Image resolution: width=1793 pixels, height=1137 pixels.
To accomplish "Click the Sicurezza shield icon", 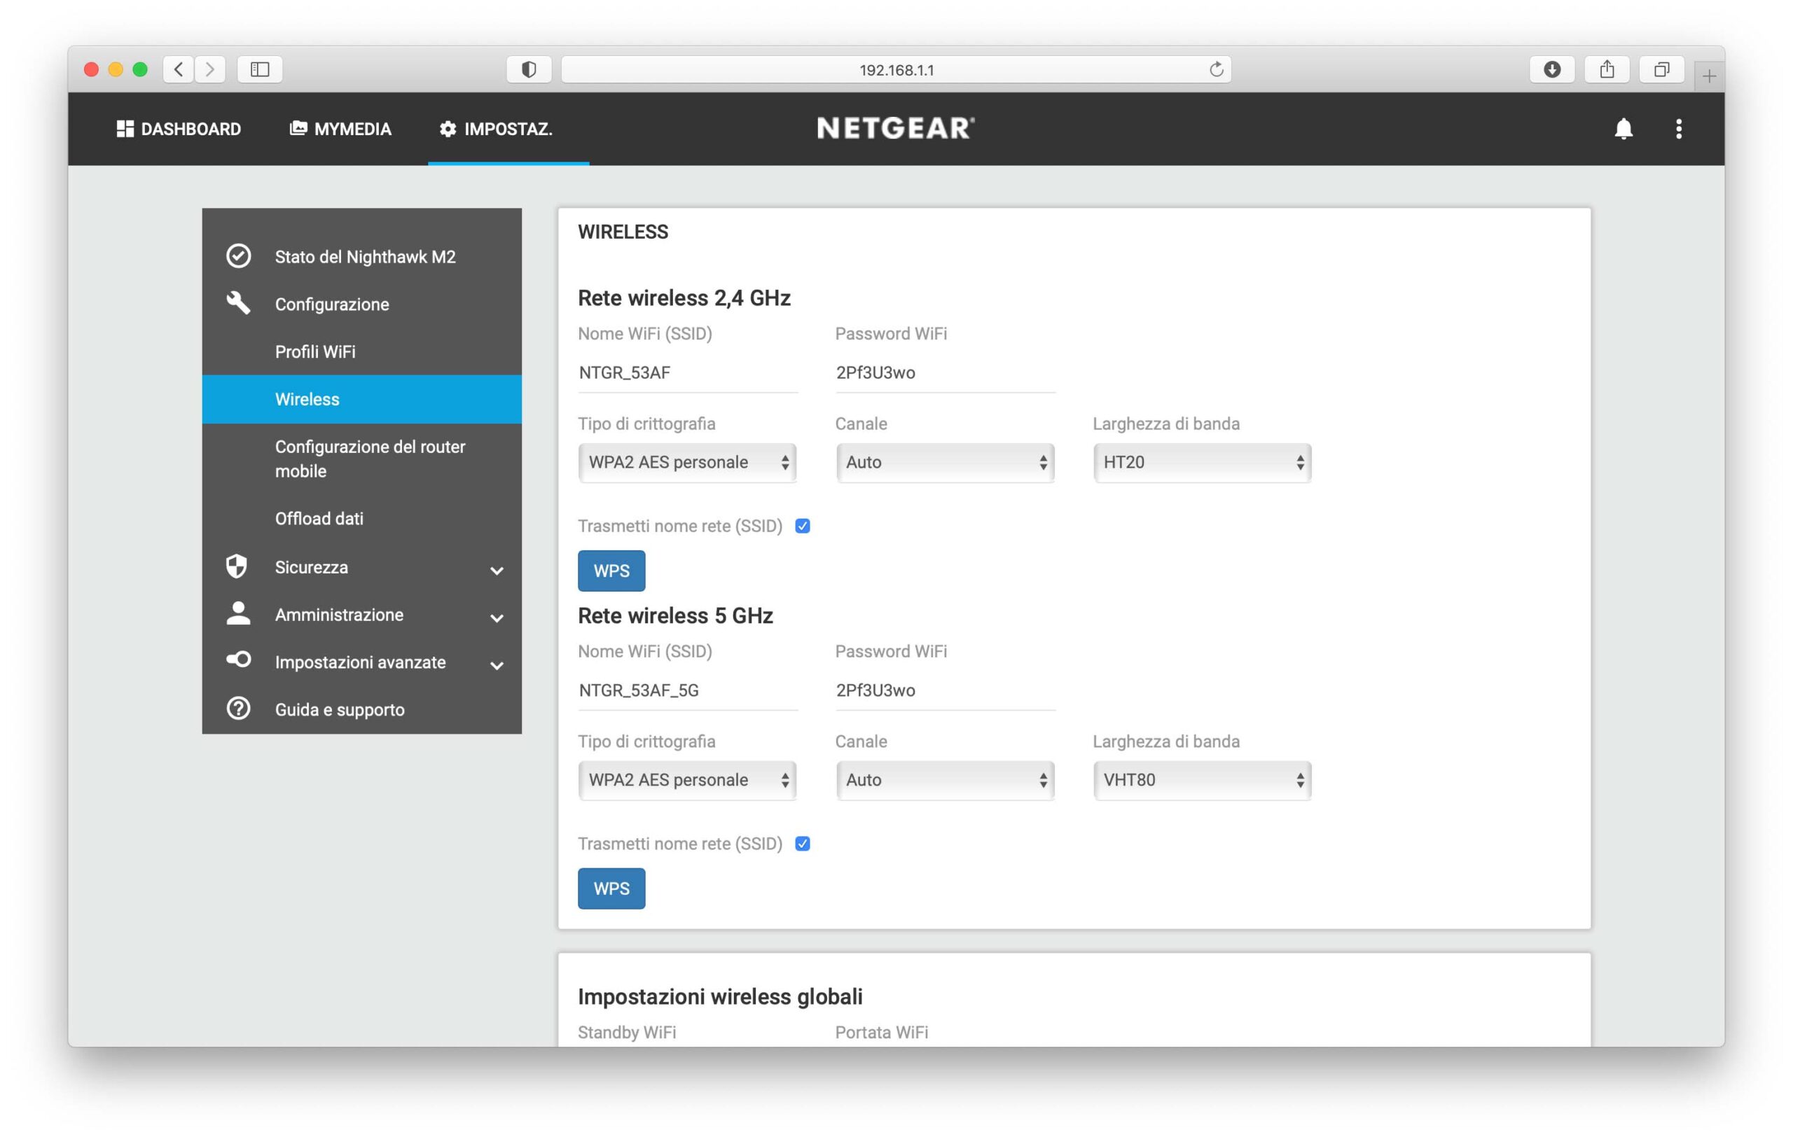I will [x=237, y=566].
